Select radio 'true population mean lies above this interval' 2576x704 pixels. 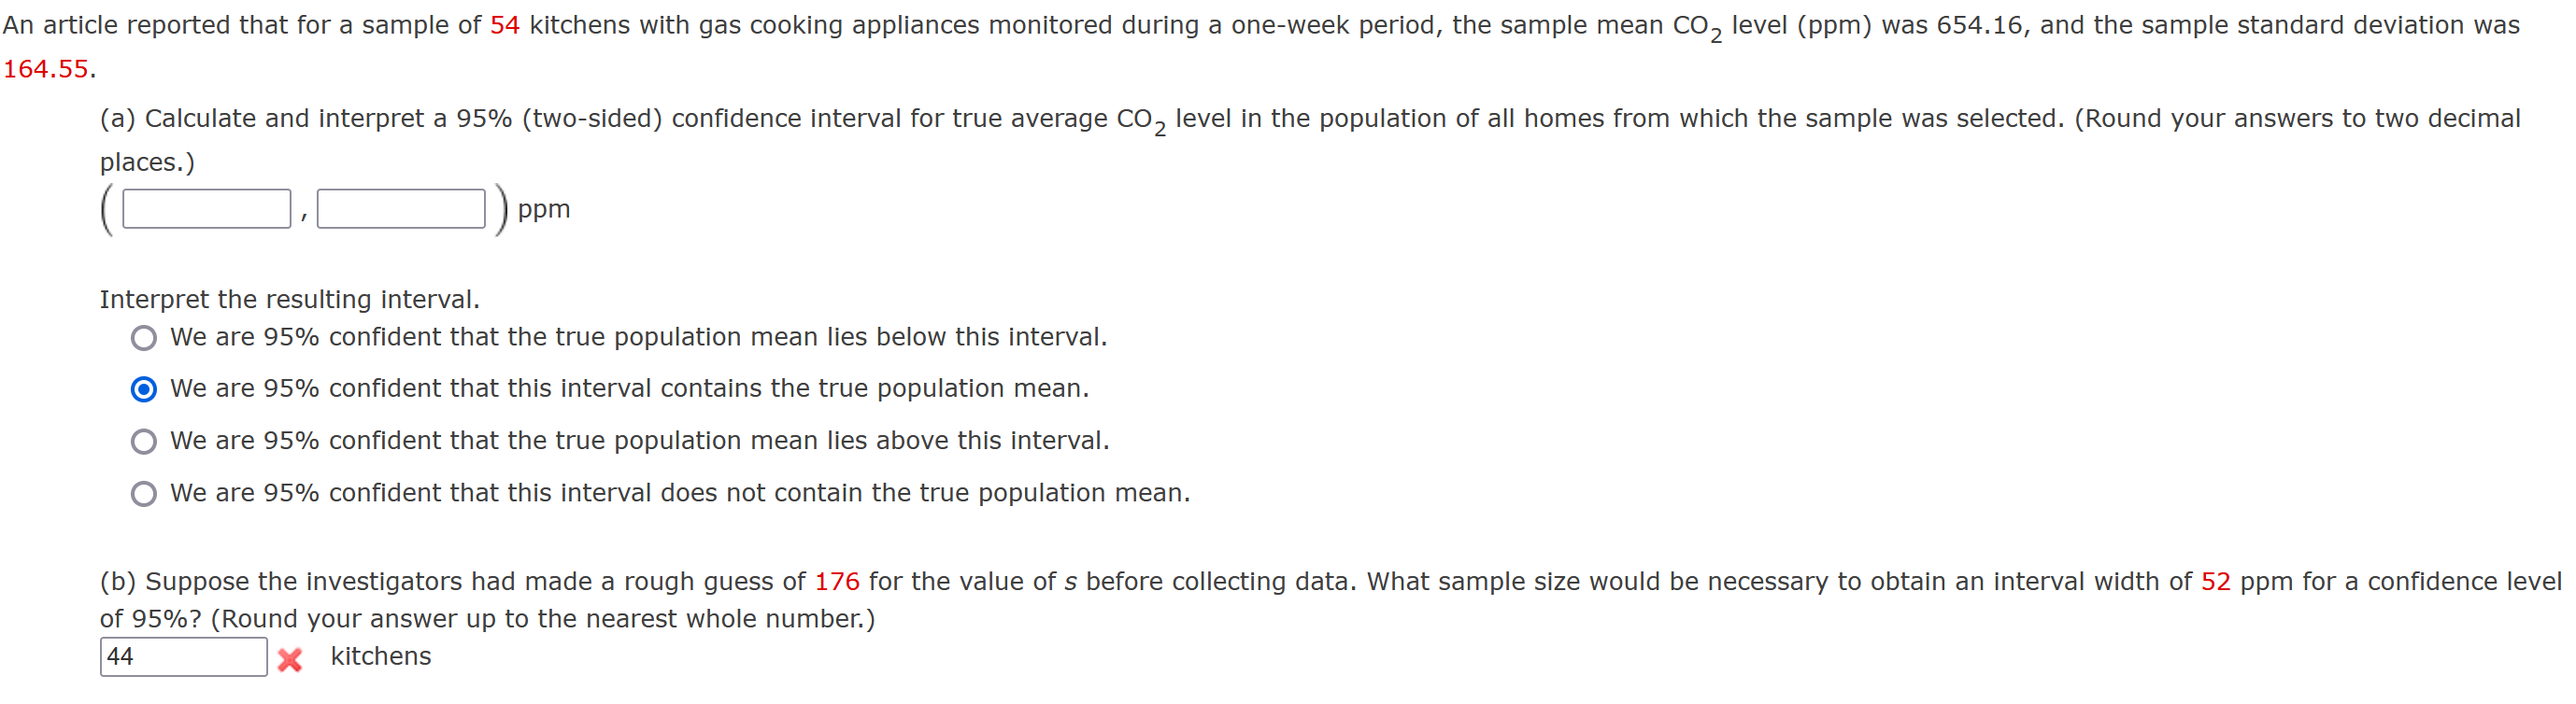[x=144, y=441]
